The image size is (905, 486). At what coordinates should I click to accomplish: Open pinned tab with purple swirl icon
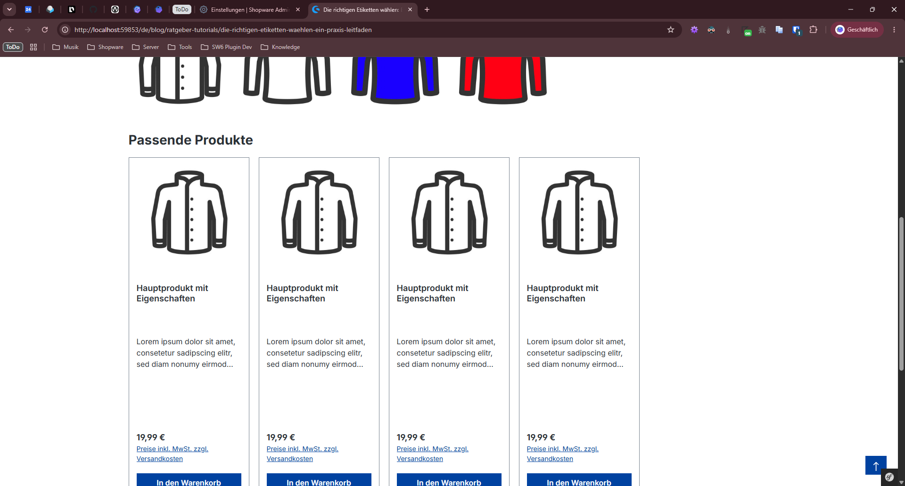click(x=137, y=9)
